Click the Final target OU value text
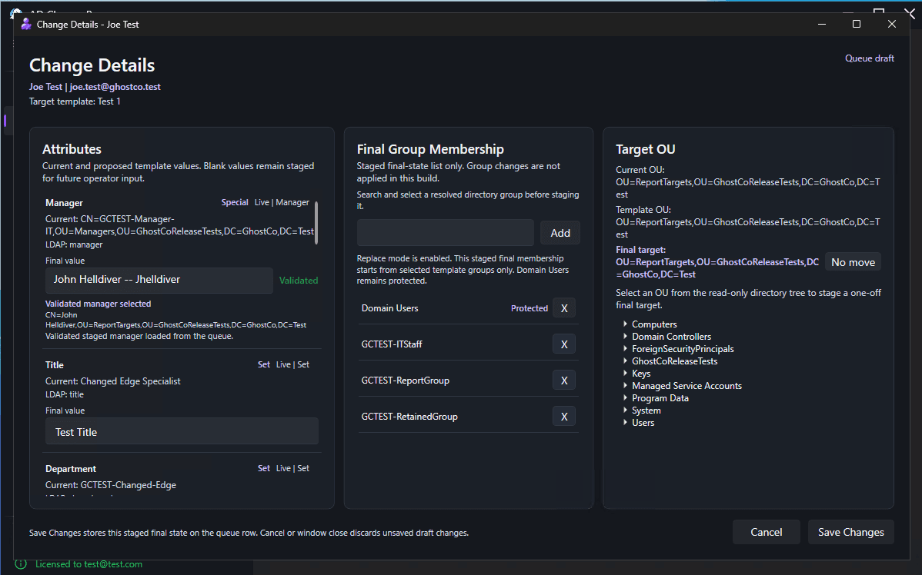922x575 pixels. (717, 268)
